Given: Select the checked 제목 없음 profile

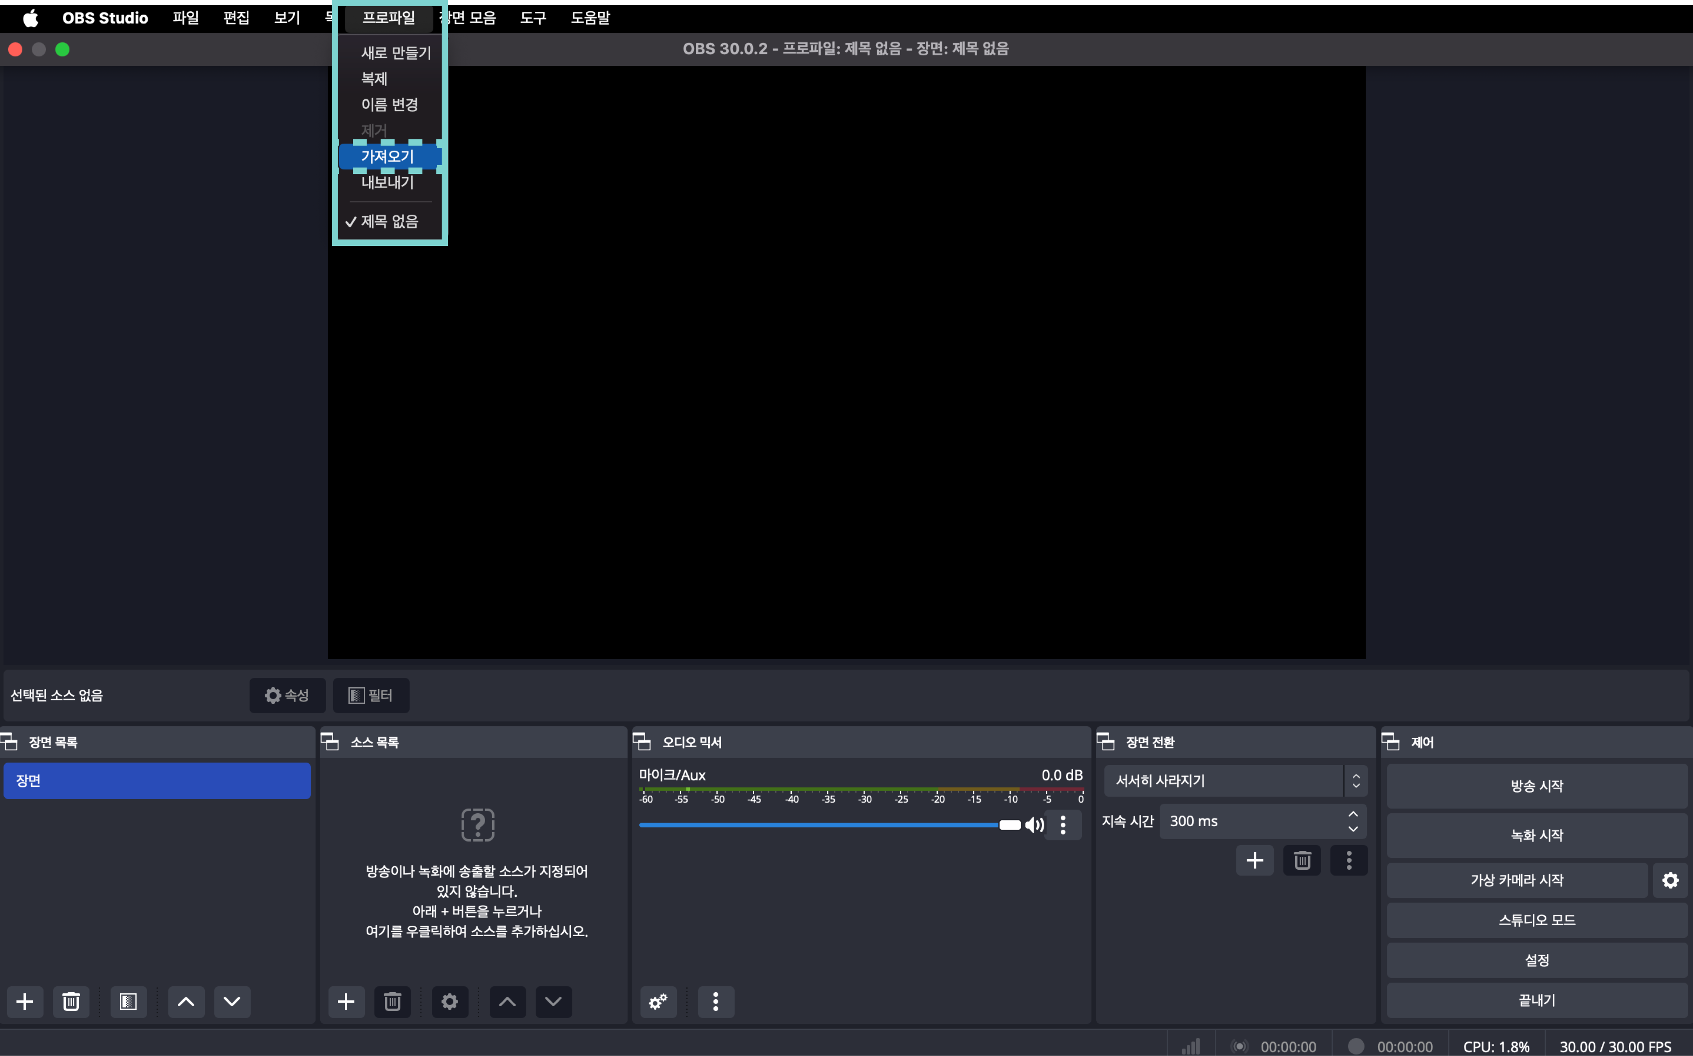Looking at the screenshot, I should [x=389, y=222].
